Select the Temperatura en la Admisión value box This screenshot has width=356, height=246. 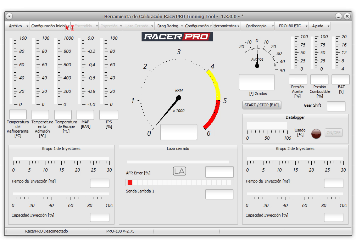(x=40, y=114)
